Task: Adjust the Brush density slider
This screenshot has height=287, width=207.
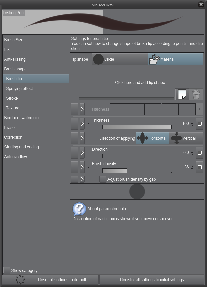Action: pos(137,171)
